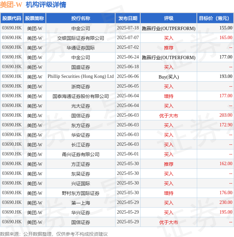Select the 国泰海通证券股份有限公司 cell
This screenshot has height=237, width=234.
81,96
